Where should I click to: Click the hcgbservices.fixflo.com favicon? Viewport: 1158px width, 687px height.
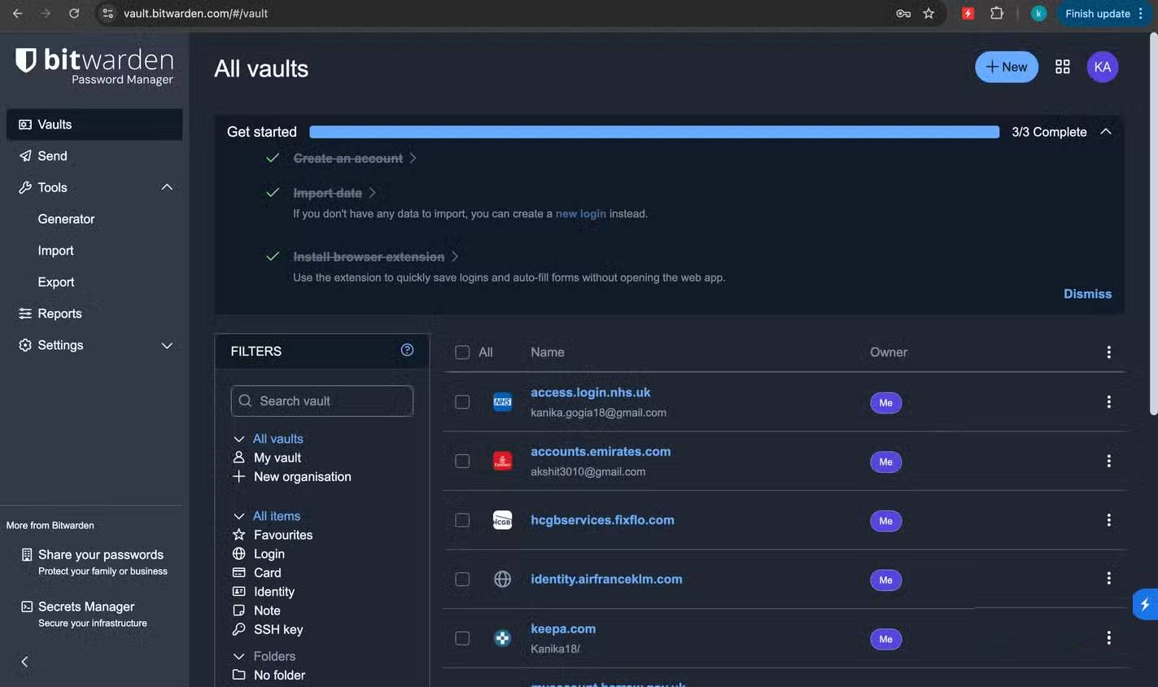coord(503,520)
